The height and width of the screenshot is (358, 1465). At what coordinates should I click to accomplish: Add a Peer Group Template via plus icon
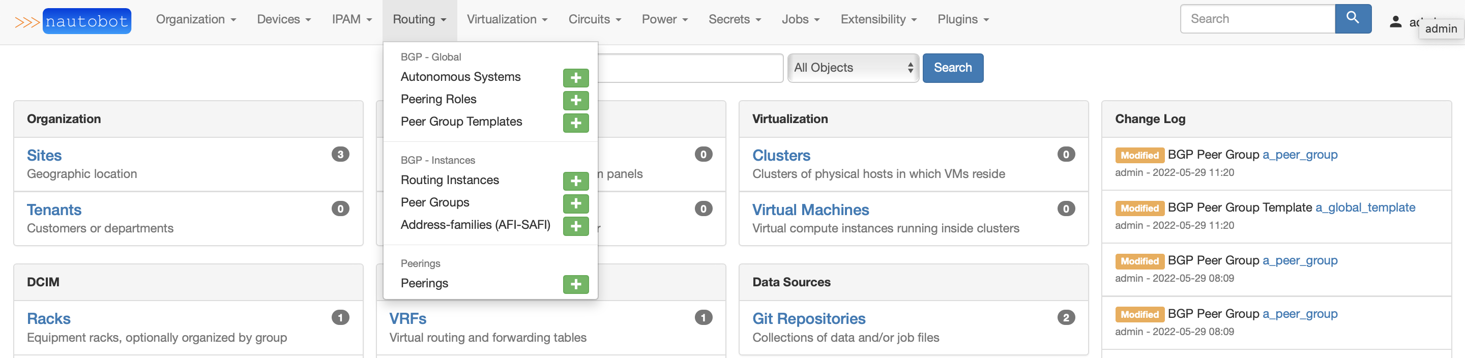pyautogui.click(x=575, y=123)
